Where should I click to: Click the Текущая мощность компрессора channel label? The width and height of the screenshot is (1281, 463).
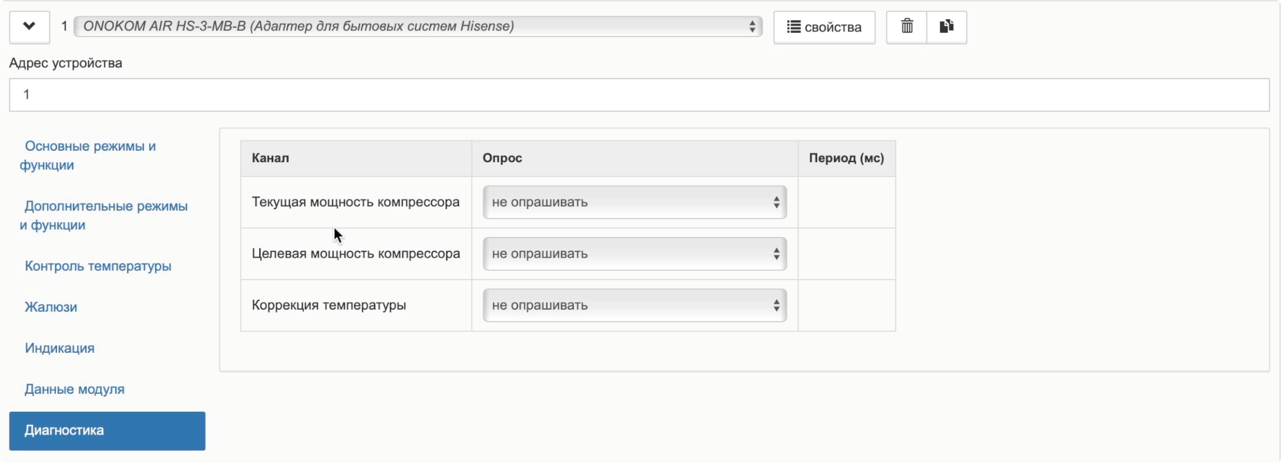click(x=355, y=202)
